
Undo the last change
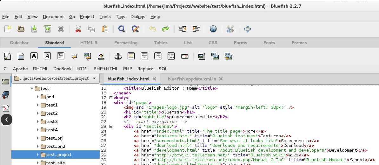152,29
